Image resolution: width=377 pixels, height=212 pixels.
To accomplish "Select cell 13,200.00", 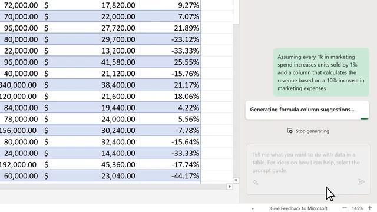I will (90, 51).
